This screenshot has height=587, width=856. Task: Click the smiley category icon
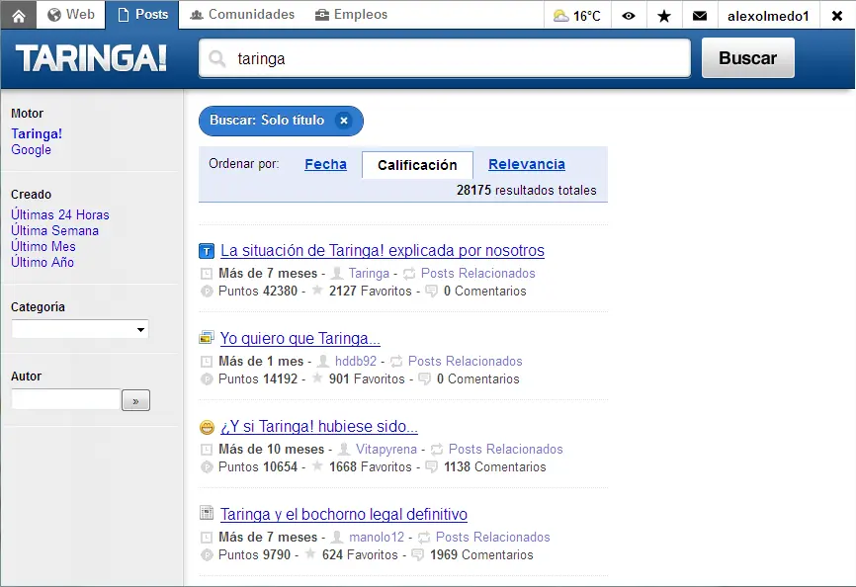(x=207, y=427)
